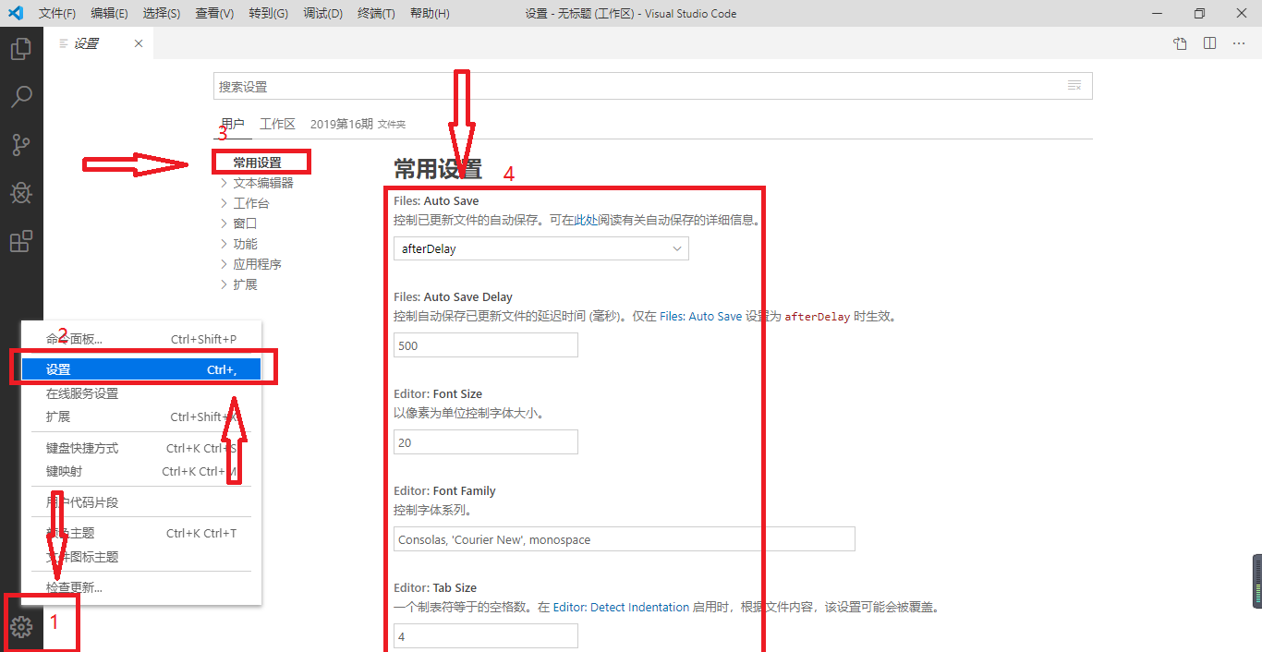Click the 常用设置 heading text
Viewport: 1262px width, 652px height.
click(438, 169)
